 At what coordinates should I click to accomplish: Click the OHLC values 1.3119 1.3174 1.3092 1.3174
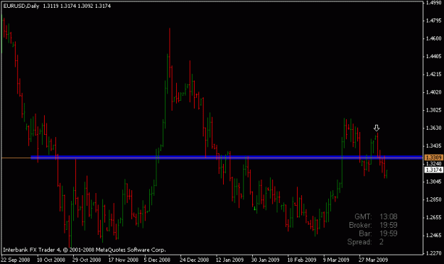coord(77,6)
